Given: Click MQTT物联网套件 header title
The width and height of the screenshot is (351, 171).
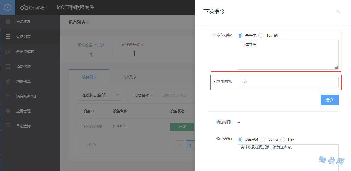Looking at the screenshot, I should tap(76, 7).
